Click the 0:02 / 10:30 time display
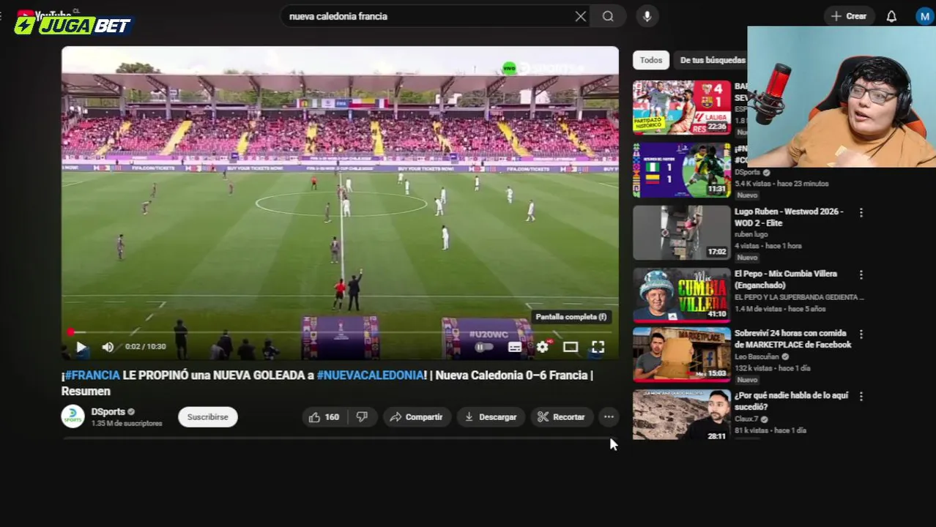This screenshot has height=527, width=936. click(x=145, y=347)
